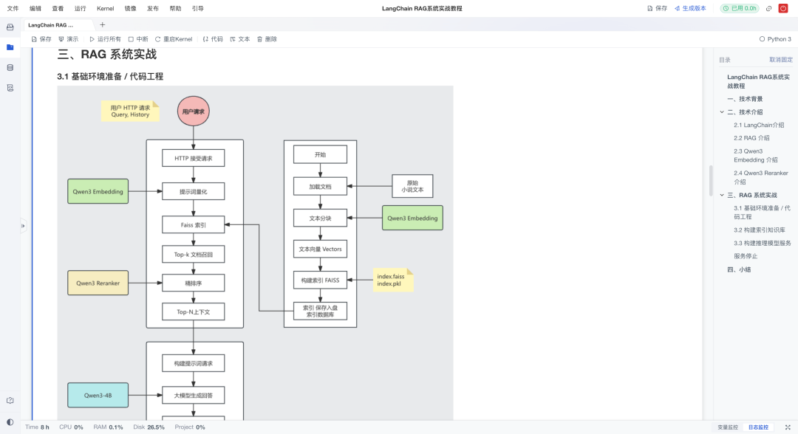Image resolution: width=798 pixels, height=434 pixels.
Task: Insert a text cell with 文本
Action: pos(239,39)
